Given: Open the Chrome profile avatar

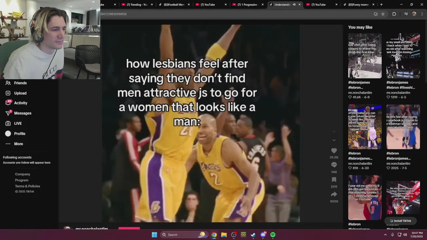Looking at the screenshot, I should [x=414, y=14].
